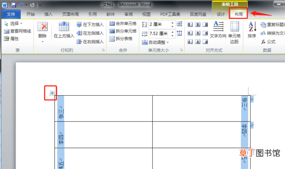The height and width of the screenshot is (169, 285).
Task: Align cell text top center
Action: pos(198,24)
